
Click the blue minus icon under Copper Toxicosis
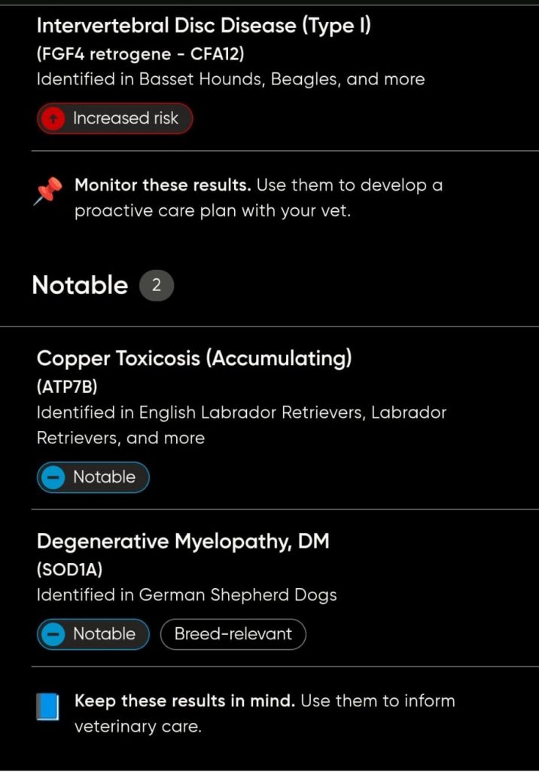point(53,477)
